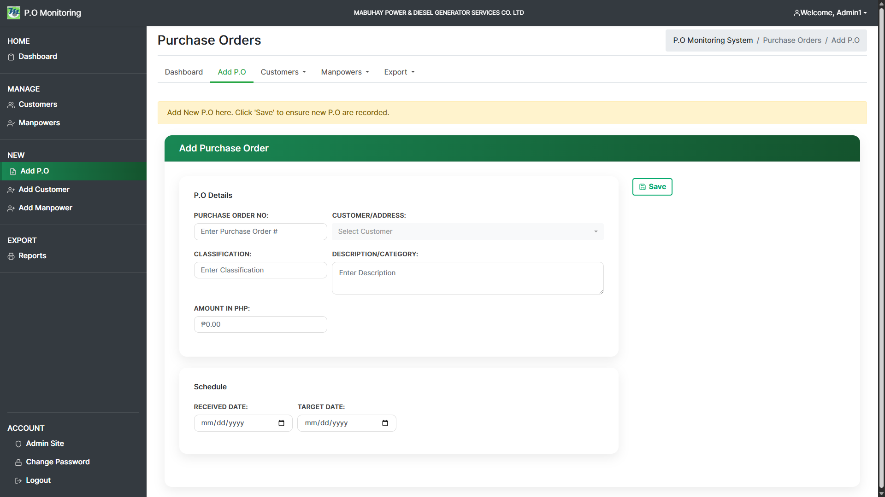Click the P.O Monitoring logo icon

pyautogui.click(x=14, y=13)
